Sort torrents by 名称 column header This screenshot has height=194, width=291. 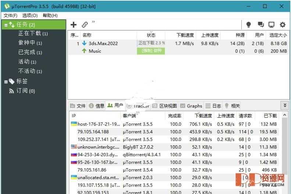(x=109, y=35)
